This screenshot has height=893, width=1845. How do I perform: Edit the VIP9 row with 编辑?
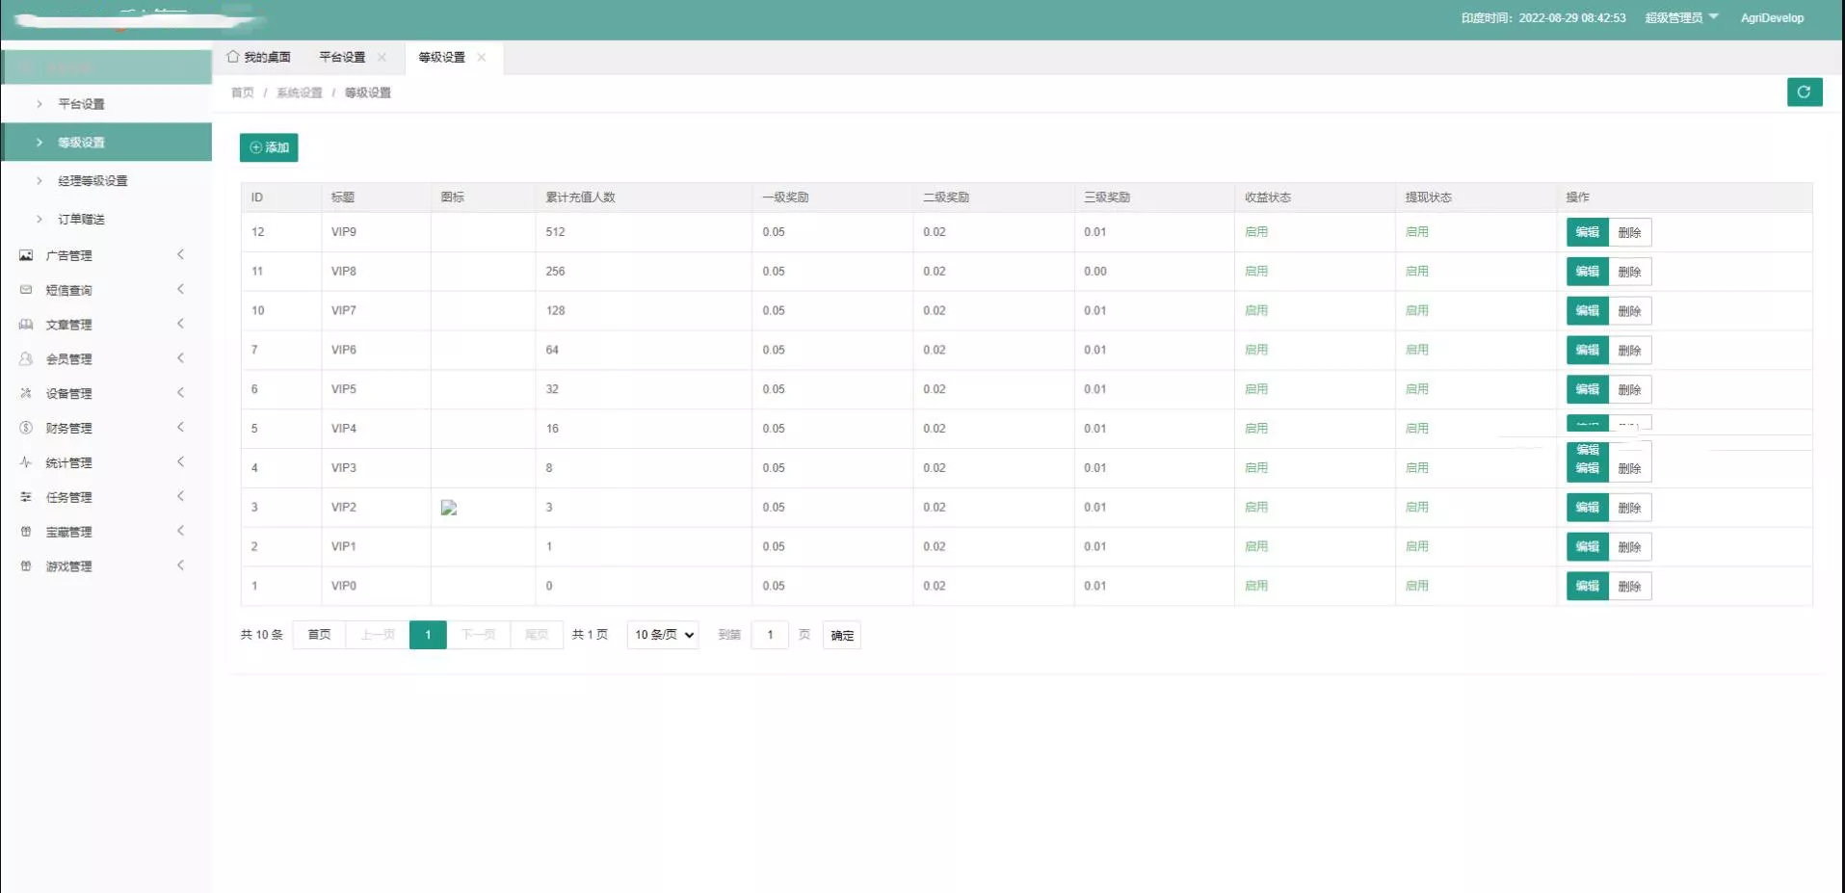point(1587,232)
